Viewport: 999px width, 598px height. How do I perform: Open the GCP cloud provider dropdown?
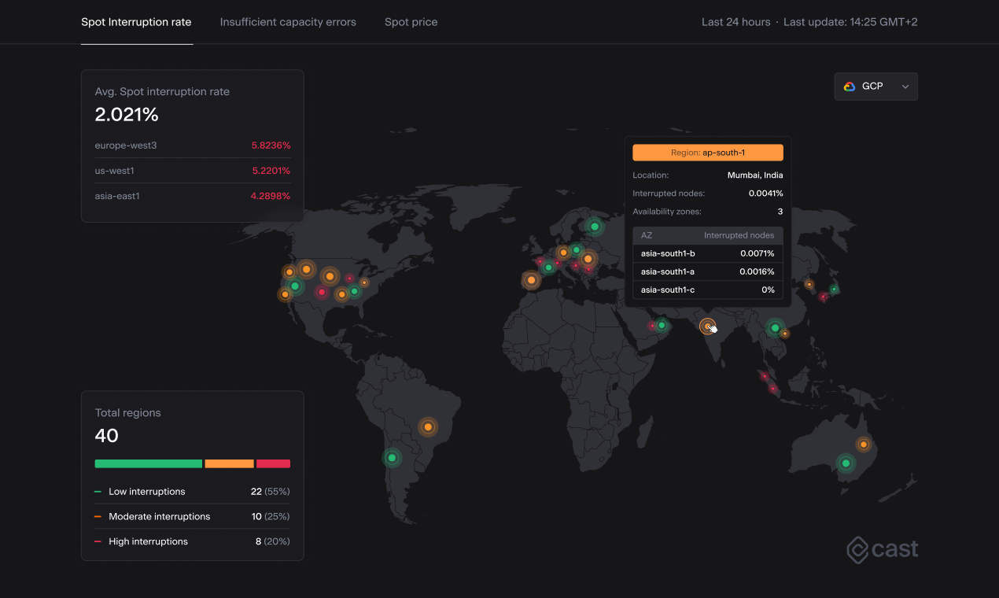(876, 87)
